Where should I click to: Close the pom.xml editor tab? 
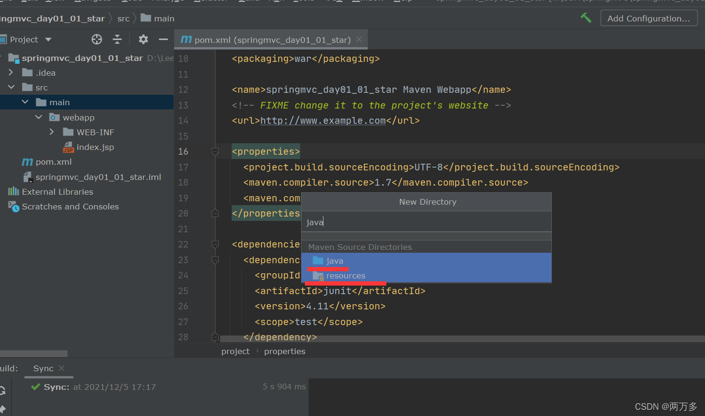pos(359,40)
